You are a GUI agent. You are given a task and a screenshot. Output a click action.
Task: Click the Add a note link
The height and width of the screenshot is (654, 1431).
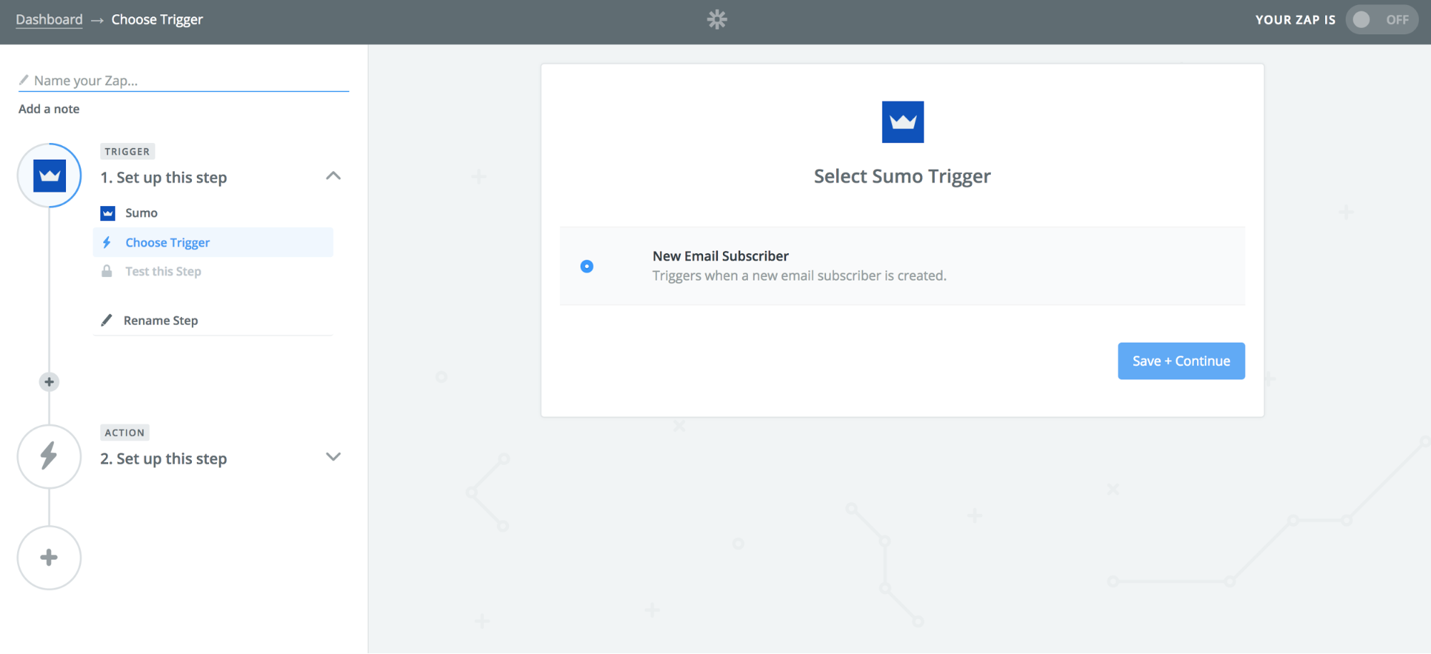click(49, 109)
